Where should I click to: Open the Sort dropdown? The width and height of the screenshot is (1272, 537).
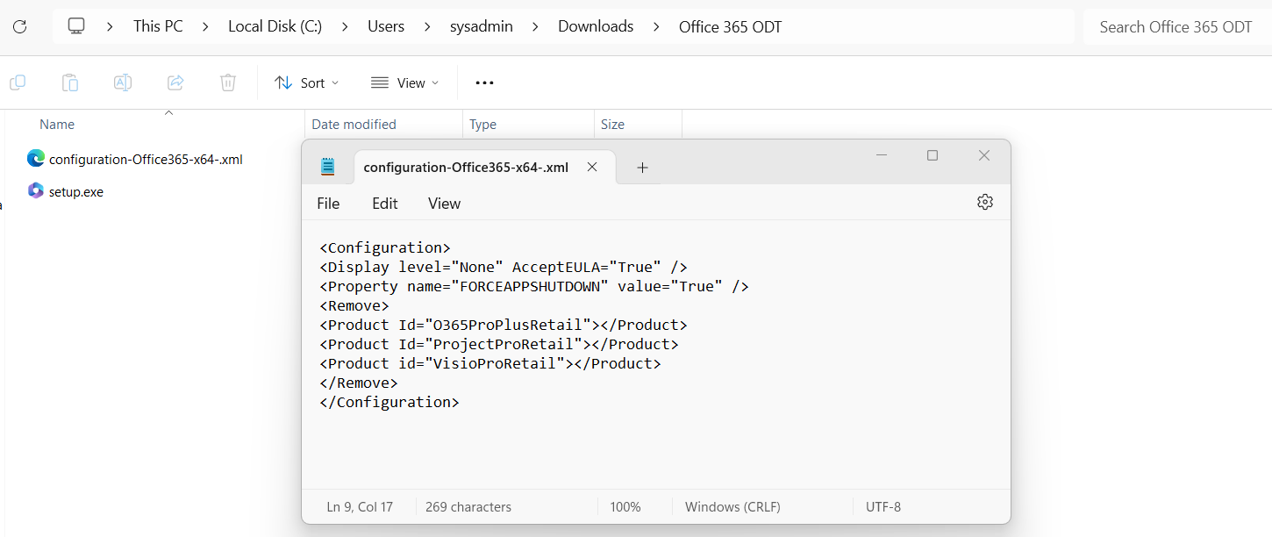(305, 82)
